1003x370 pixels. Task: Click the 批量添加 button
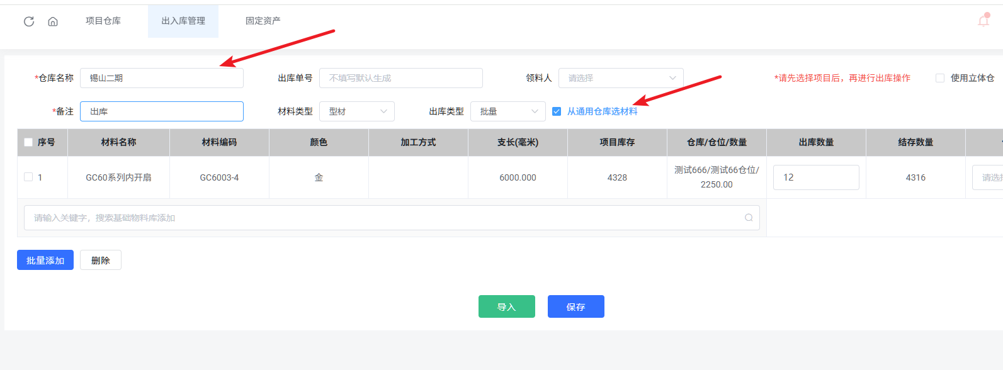tap(45, 260)
